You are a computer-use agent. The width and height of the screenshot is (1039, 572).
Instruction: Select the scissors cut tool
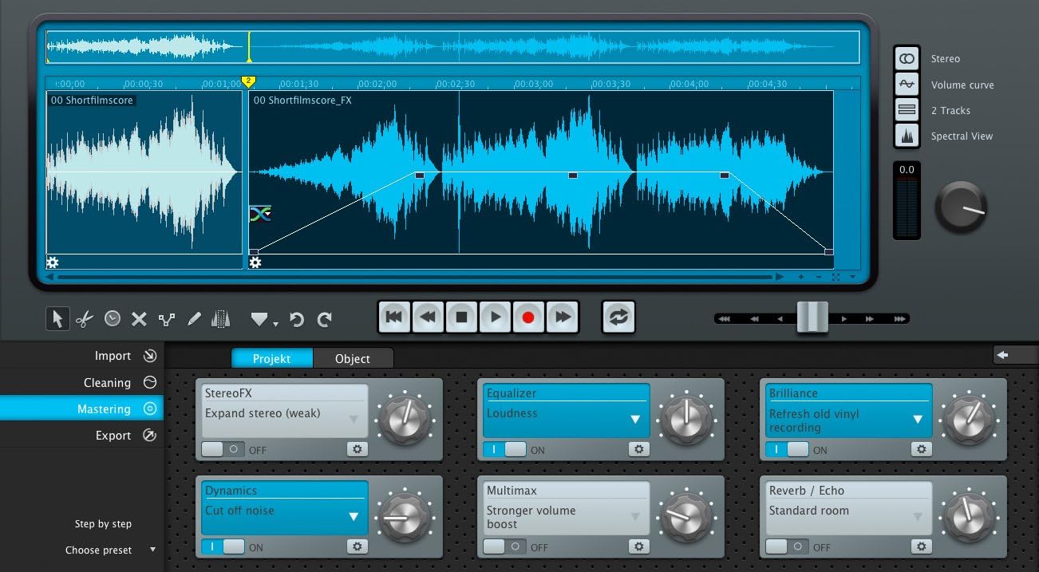pyautogui.click(x=85, y=319)
